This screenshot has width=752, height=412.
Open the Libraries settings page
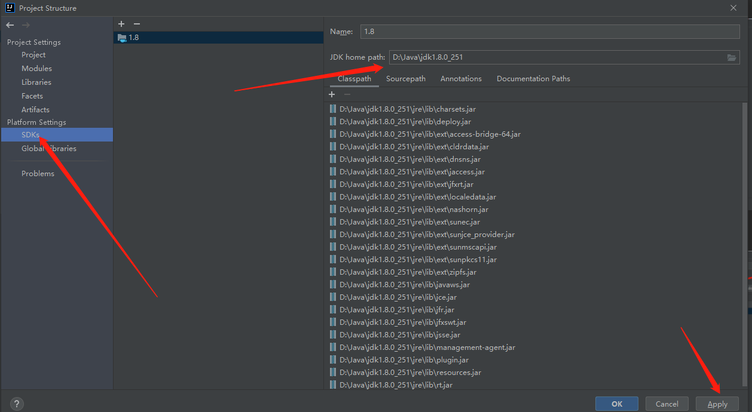coord(36,82)
